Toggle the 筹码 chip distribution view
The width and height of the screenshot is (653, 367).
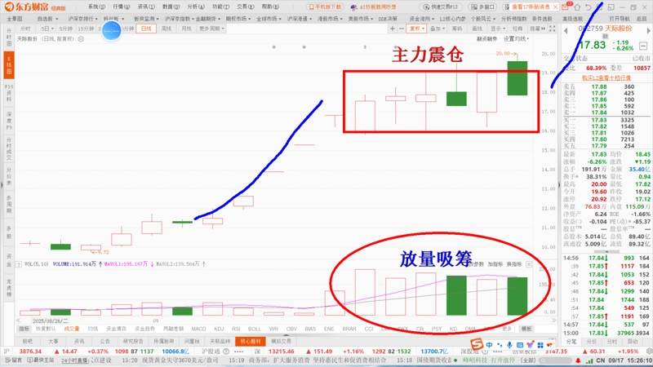point(457,29)
